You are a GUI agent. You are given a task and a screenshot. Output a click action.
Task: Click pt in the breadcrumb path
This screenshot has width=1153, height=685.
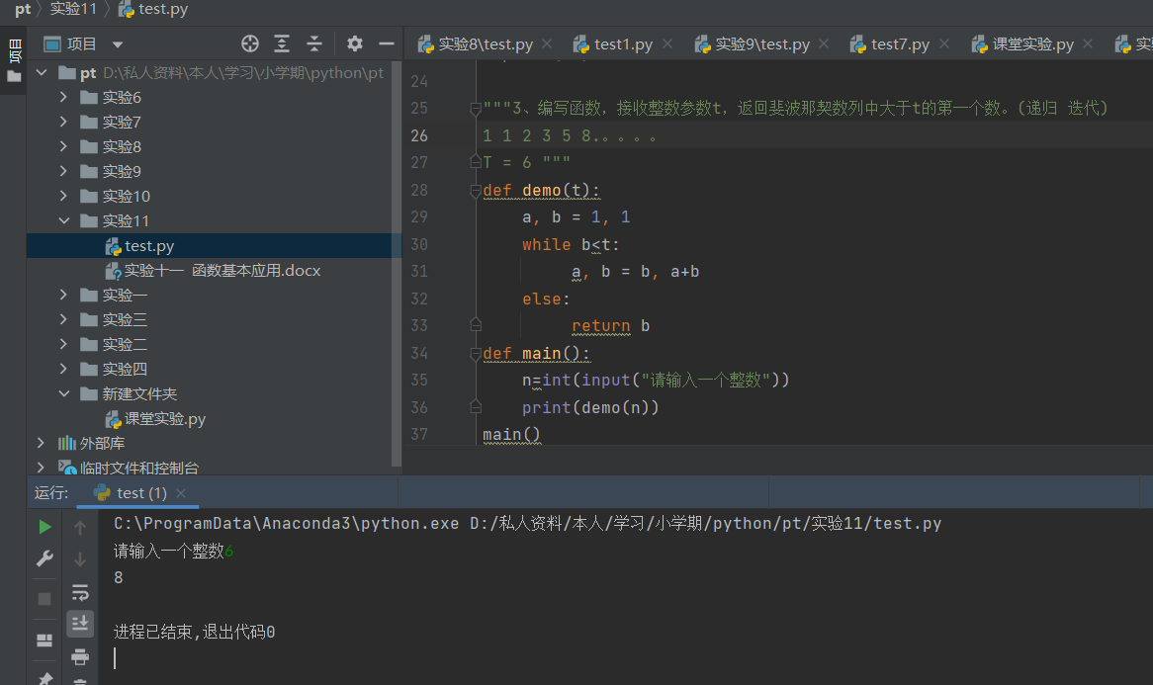click(x=23, y=10)
